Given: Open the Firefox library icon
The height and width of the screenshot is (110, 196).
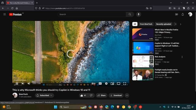Looking at the screenshot, I should (x=175, y=8).
